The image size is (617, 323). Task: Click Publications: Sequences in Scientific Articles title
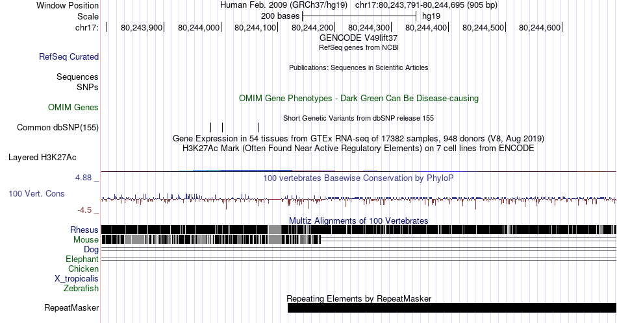pos(359,67)
